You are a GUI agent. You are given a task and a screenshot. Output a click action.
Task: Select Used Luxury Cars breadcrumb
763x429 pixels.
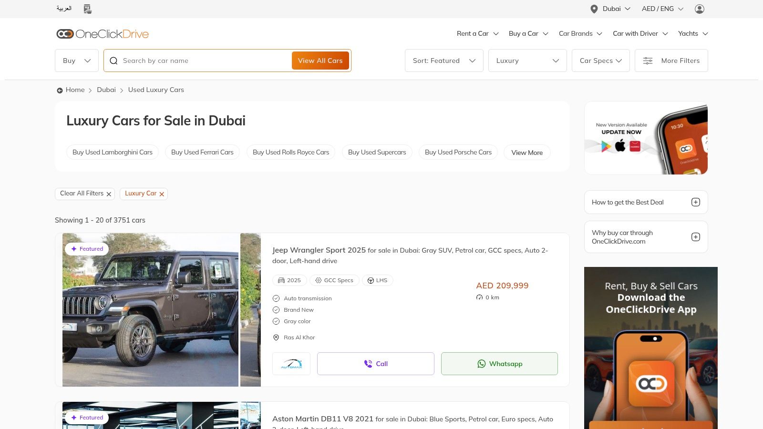coord(156,90)
